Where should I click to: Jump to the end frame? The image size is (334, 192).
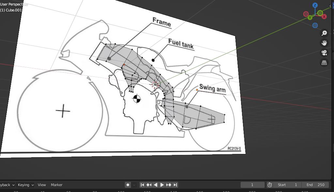click(x=175, y=185)
